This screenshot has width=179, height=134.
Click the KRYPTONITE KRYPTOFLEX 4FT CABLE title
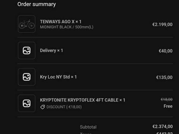coord(82,100)
